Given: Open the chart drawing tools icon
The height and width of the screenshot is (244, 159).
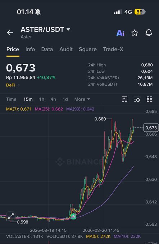Looking at the screenshot, I should (x=124, y=99).
